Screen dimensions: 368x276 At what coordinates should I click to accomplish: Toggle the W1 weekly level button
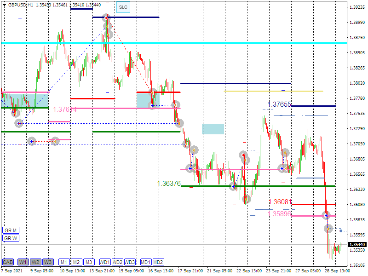click(x=23, y=262)
